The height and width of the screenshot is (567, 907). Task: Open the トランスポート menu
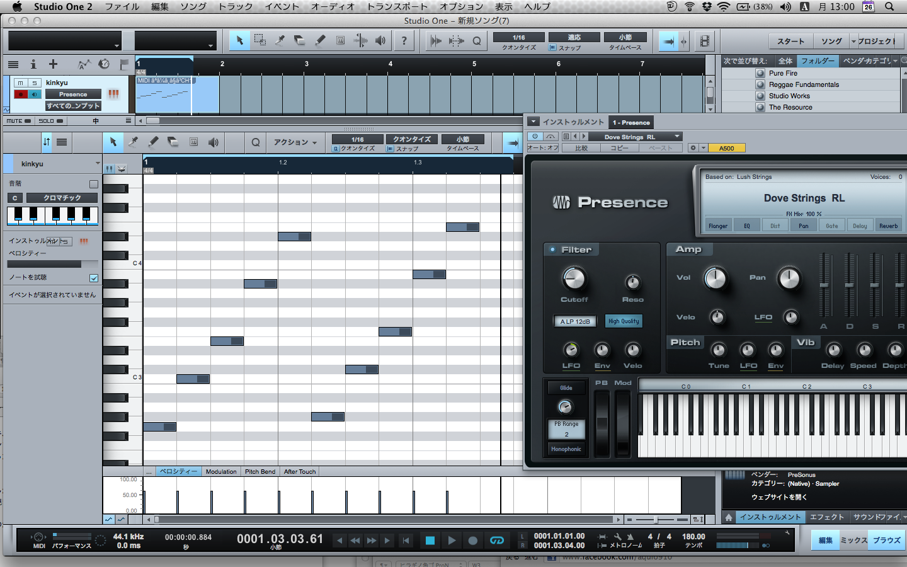(x=397, y=6)
